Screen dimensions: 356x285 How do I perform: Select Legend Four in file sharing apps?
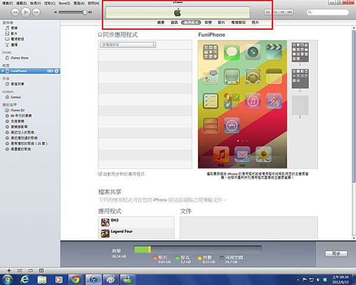tap(136, 233)
